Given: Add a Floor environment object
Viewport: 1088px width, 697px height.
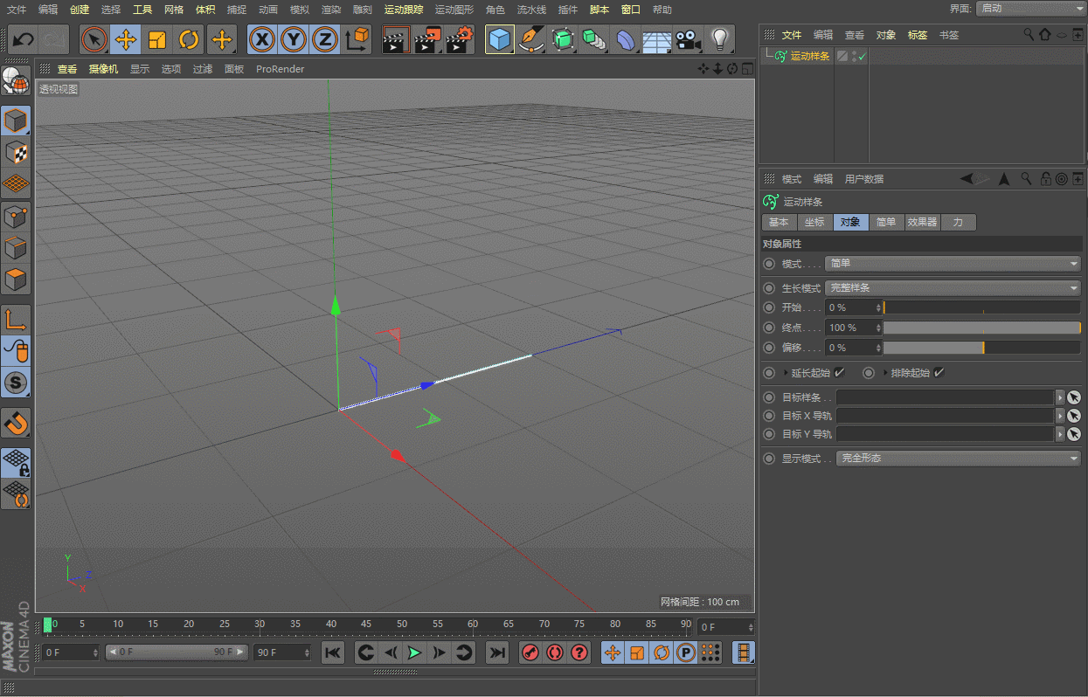Looking at the screenshot, I should [x=657, y=39].
